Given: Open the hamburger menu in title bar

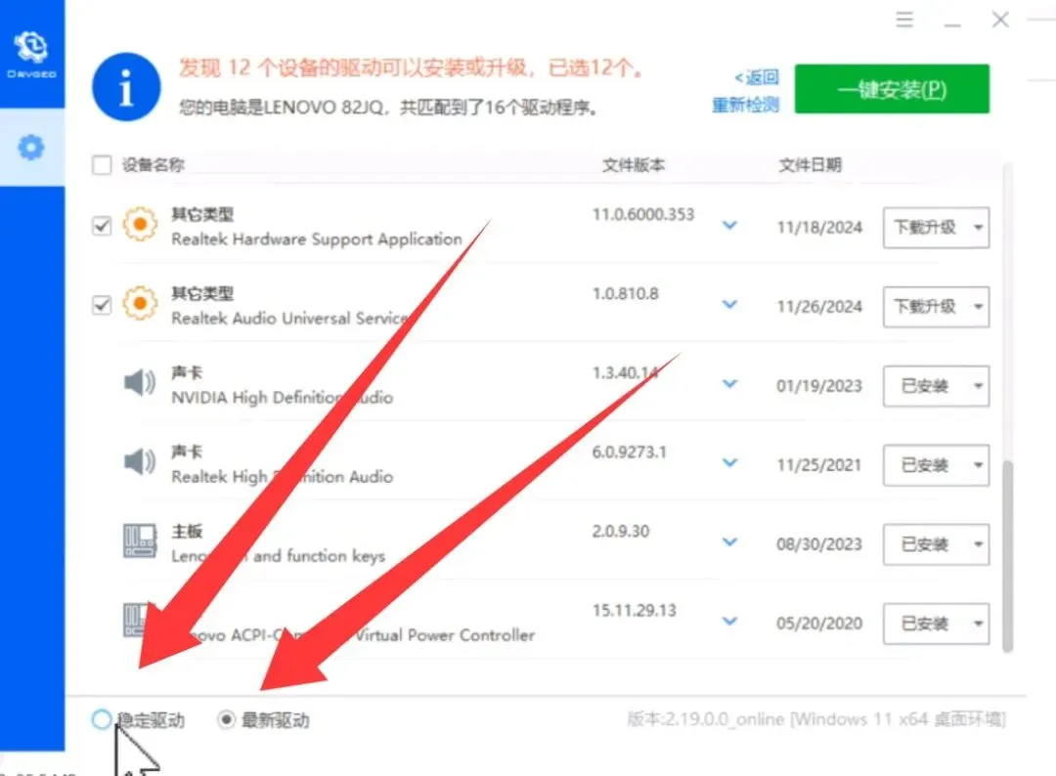Looking at the screenshot, I should (x=903, y=20).
